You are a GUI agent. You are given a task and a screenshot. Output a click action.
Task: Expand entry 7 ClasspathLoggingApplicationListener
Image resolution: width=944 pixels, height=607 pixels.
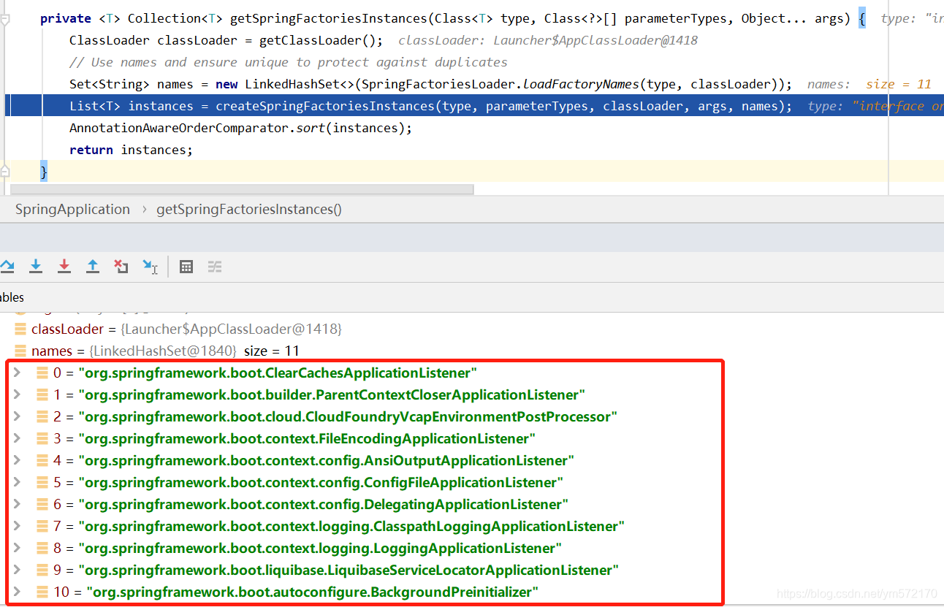pyautogui.click(x=18, y=527)
